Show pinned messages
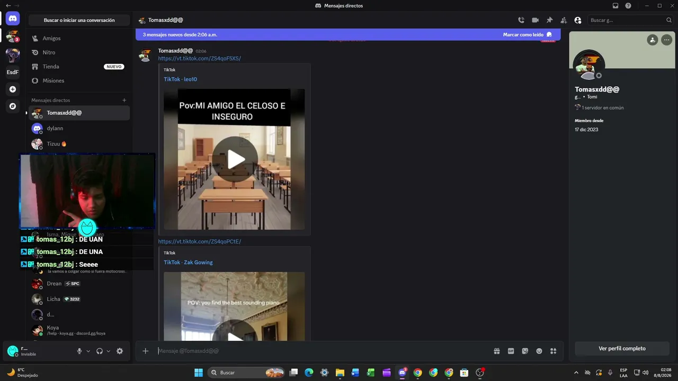The height and width of the screenshot is (381, 678). tap(549, 20)
